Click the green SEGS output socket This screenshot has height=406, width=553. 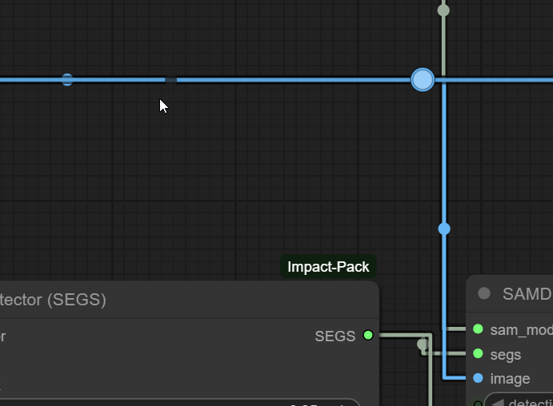click(368, 336)
